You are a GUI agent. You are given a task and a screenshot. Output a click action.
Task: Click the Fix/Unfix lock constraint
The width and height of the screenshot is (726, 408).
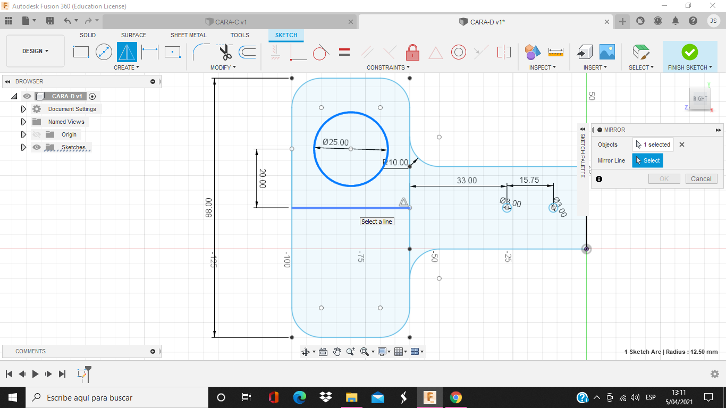(x=412, y=52)
